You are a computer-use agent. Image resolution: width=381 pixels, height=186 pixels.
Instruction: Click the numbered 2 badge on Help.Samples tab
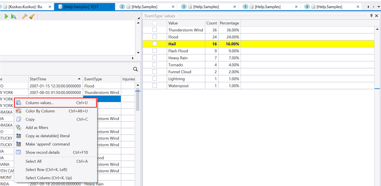(122, 7)
